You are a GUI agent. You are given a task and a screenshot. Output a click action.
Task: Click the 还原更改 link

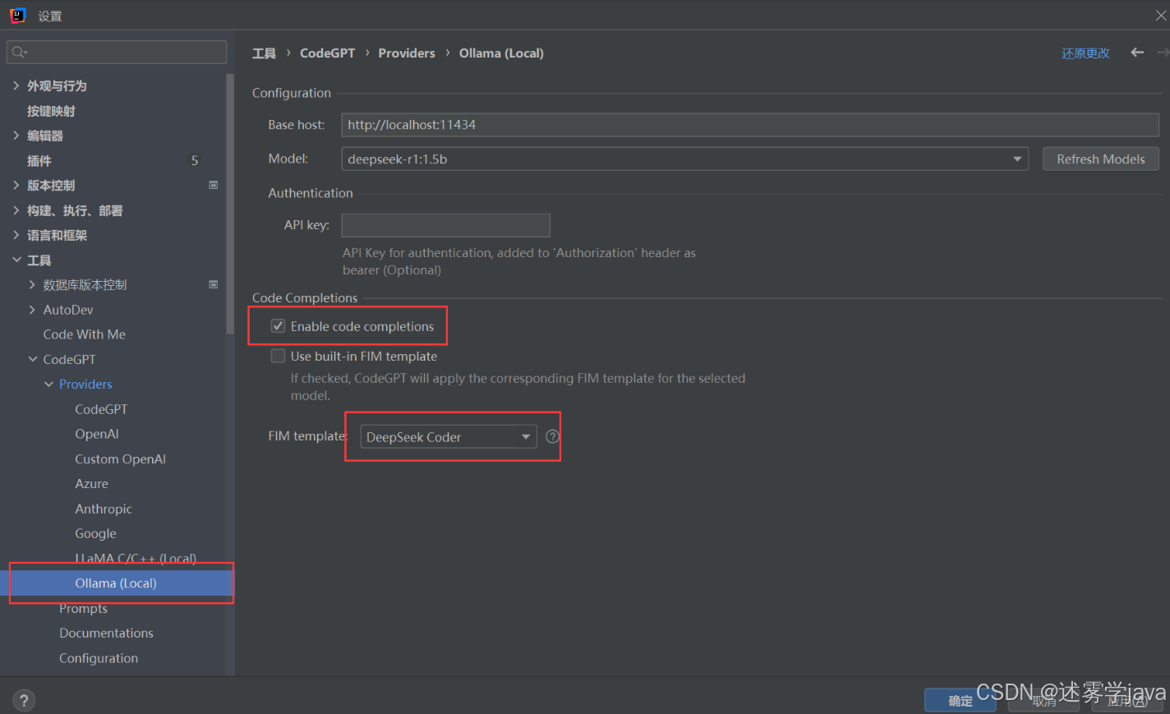point(1085,53)
